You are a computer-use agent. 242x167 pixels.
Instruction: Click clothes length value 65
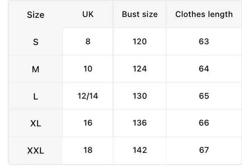point(204,96)
